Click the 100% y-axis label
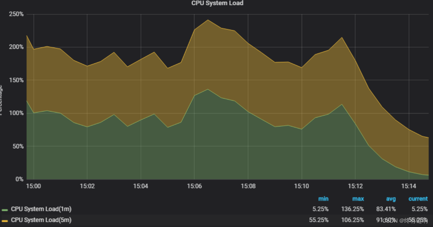This screenshot has width=433, height=227. [x=16, y=113]
